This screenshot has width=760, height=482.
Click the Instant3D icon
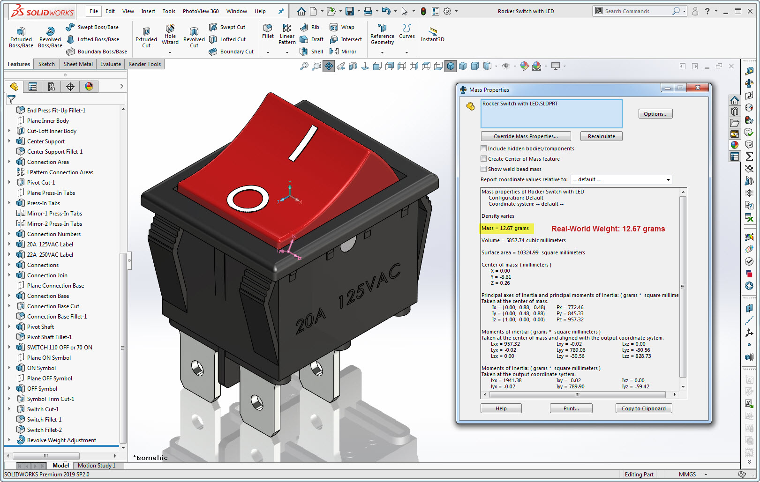click(432, 33)
